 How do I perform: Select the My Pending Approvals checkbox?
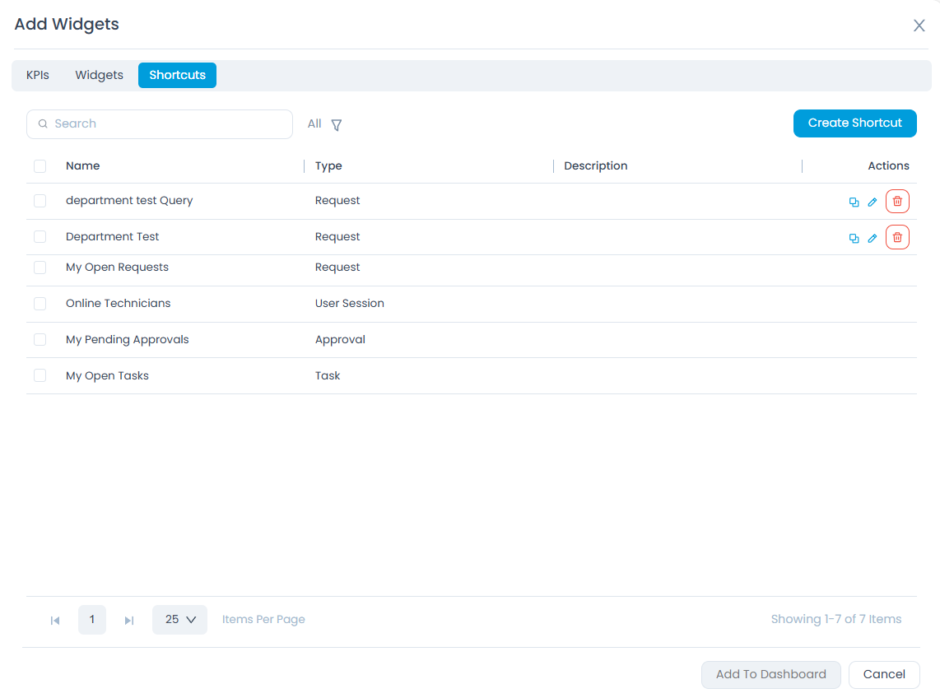40,340
